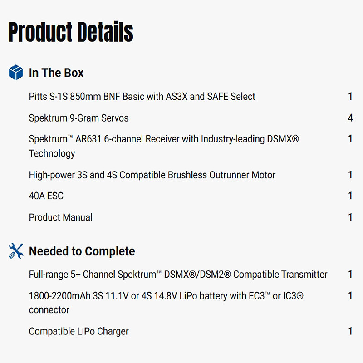
Task: Select the In The Box heading
Action: point(56,73)
